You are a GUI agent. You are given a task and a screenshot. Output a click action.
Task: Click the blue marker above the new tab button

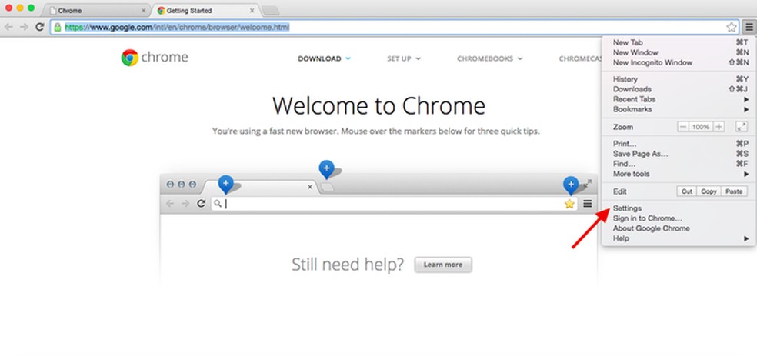[326, 169]
